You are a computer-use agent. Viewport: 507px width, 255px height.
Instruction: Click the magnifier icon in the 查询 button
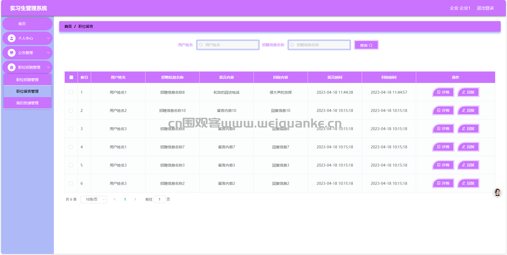371,45
